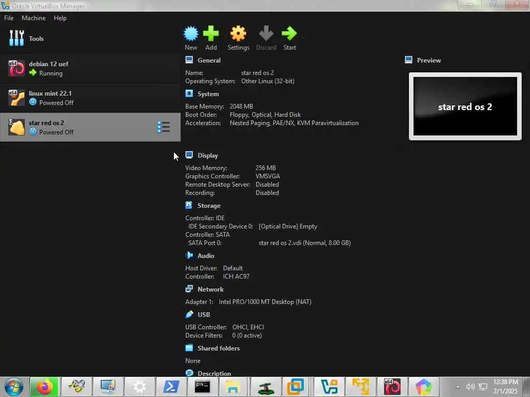Open the Shared folders heading link

(218, 348)
